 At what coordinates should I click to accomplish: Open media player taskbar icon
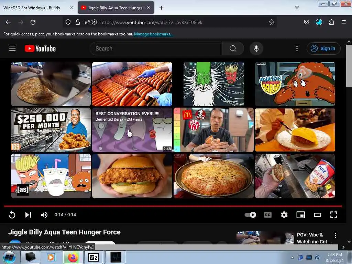[x=52, y=257]
